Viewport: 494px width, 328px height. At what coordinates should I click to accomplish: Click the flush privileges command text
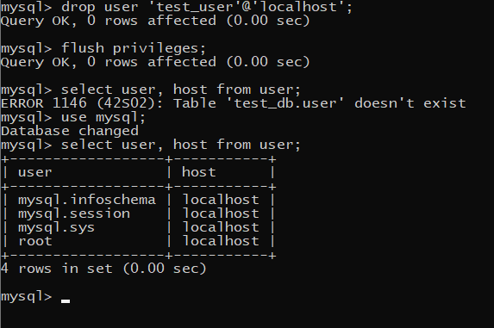click(x=134, y=49)
